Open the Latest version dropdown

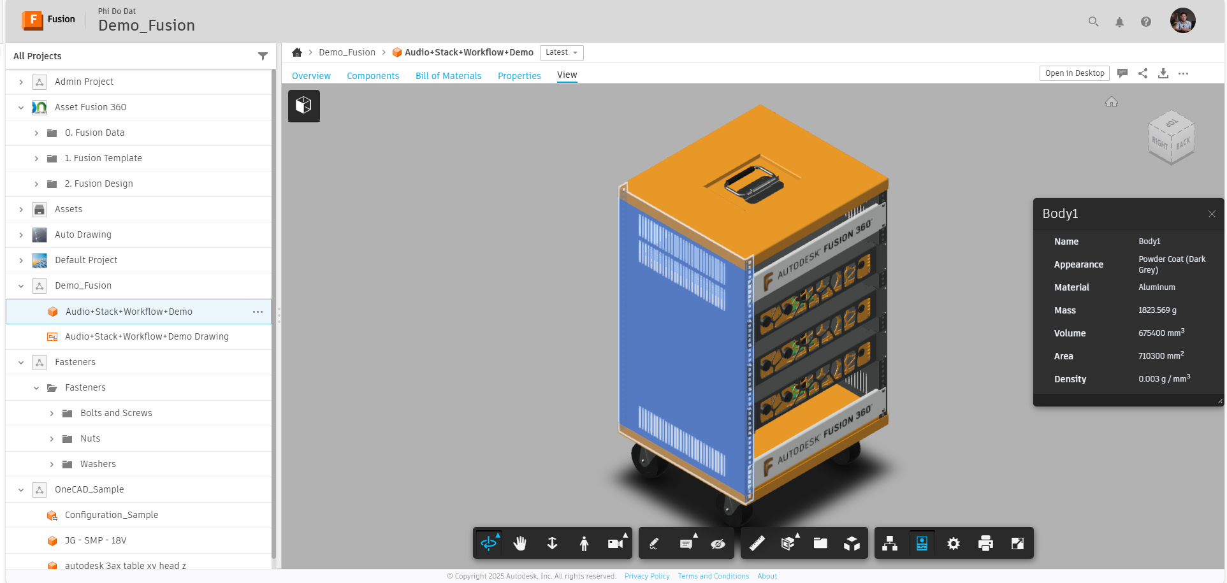coord(562,53)
